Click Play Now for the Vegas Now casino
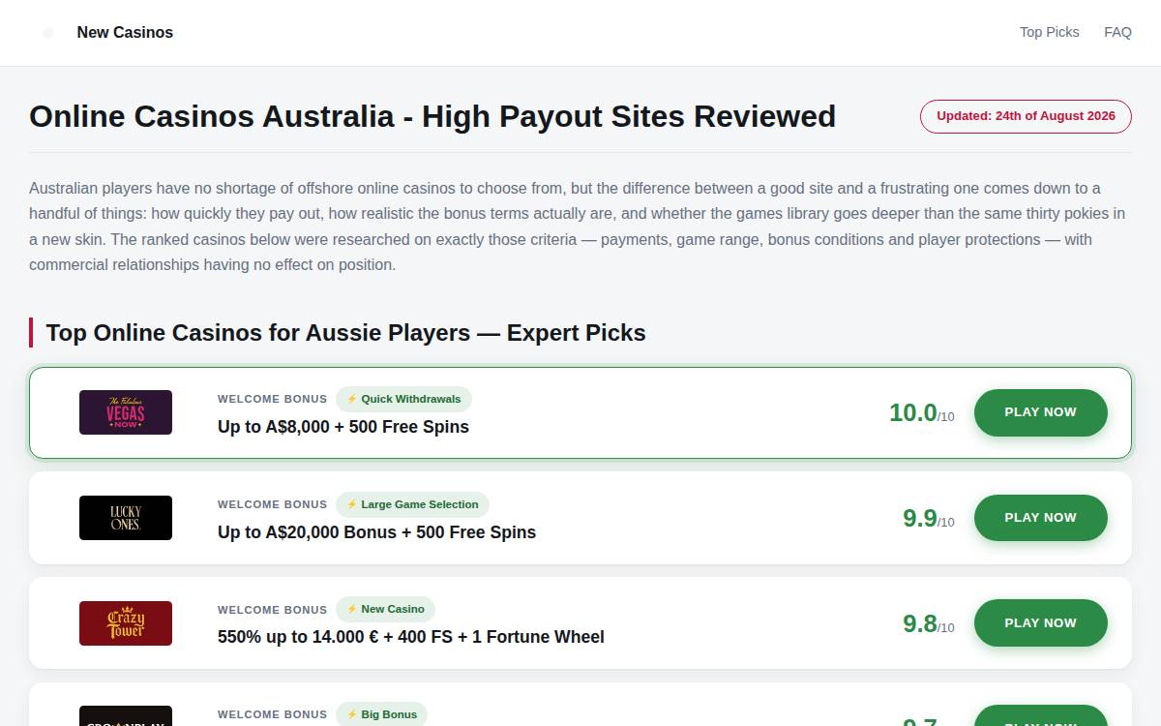Viewport: 1161px width, 726px height. click(x=1040, y=412)
